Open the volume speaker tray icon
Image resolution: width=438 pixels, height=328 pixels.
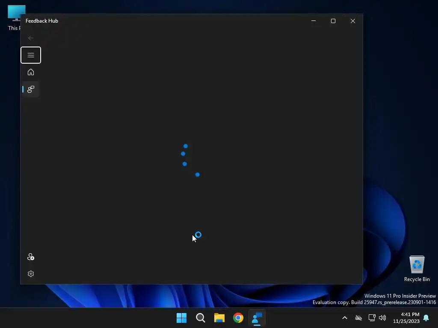coord(382,318)
